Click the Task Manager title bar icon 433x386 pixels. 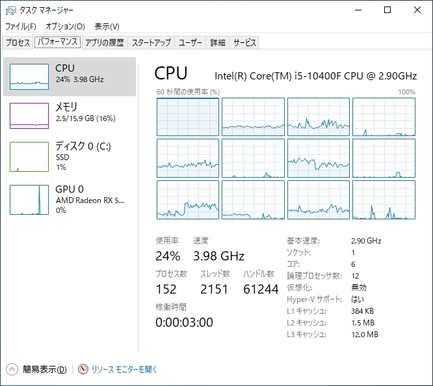11,10
